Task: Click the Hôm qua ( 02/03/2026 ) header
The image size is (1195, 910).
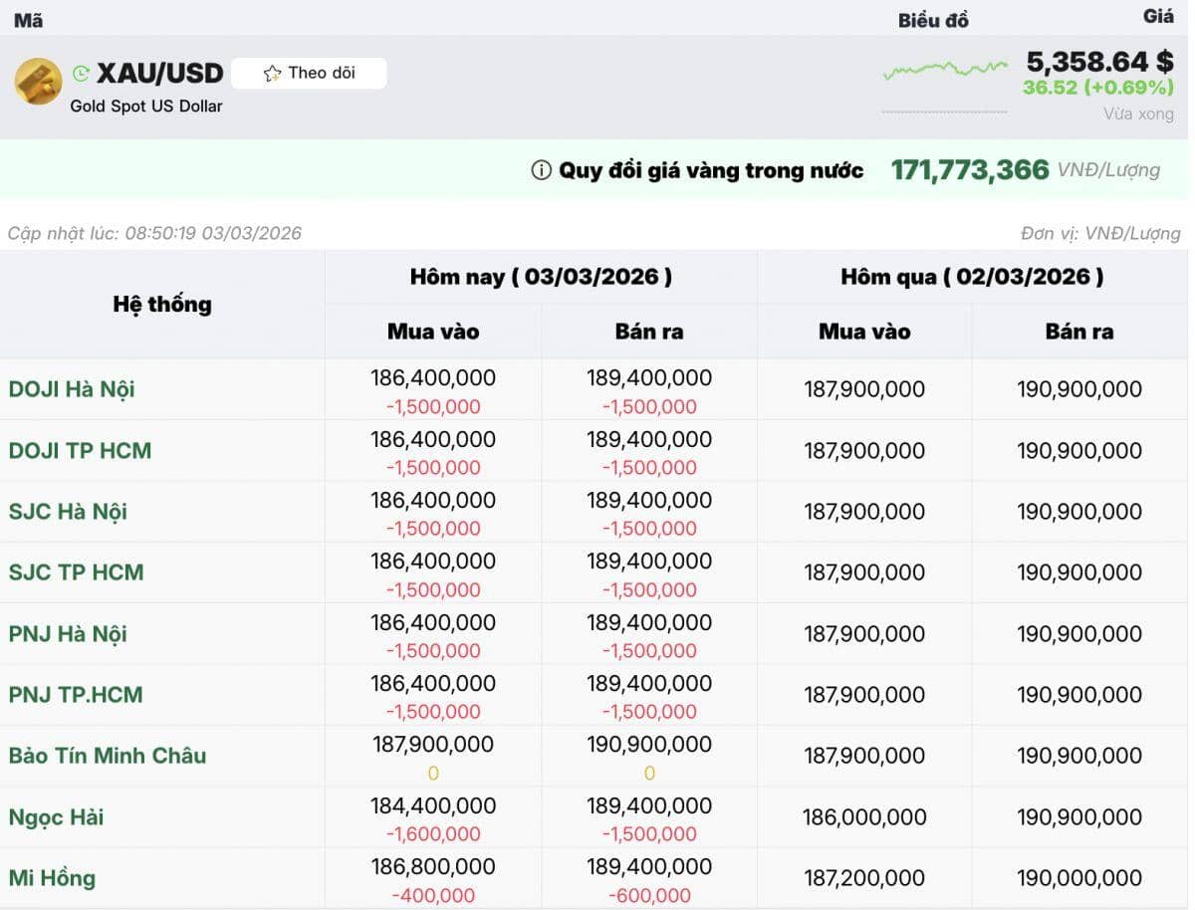Action: pyautogui.click(x=972, y=277)
